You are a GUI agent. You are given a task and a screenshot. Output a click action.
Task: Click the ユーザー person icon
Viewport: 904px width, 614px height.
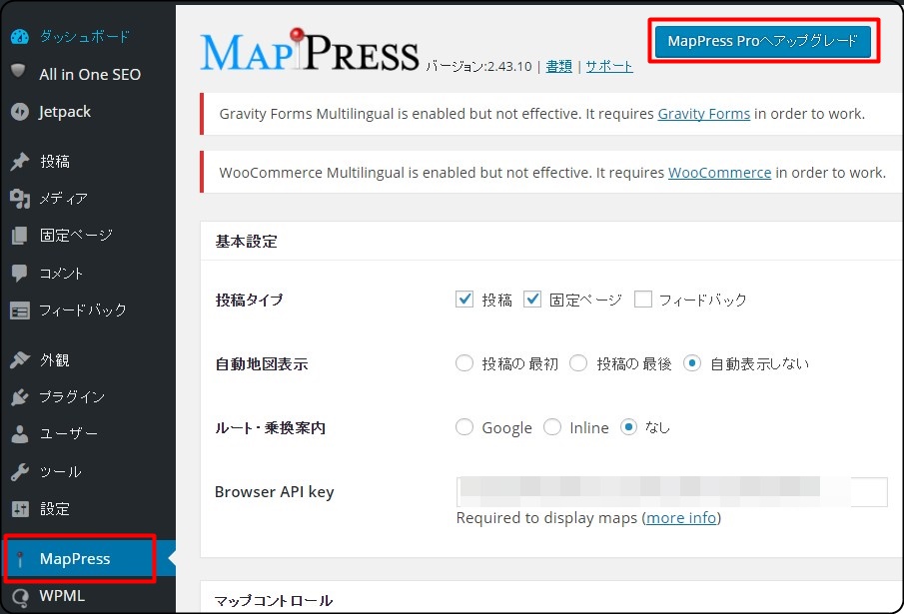point(20,434)
